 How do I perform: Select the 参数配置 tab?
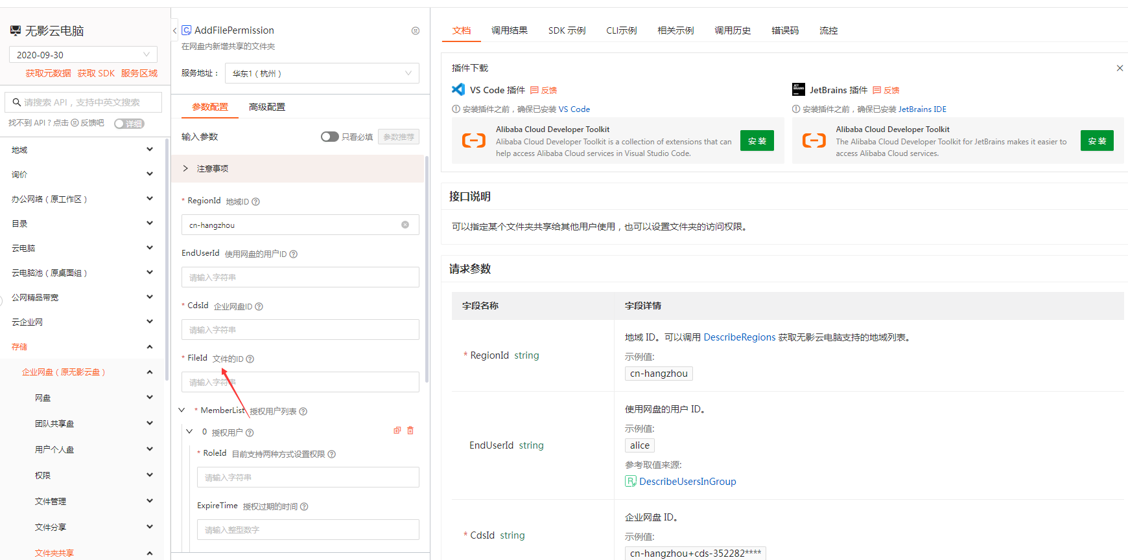pos(210,107)
